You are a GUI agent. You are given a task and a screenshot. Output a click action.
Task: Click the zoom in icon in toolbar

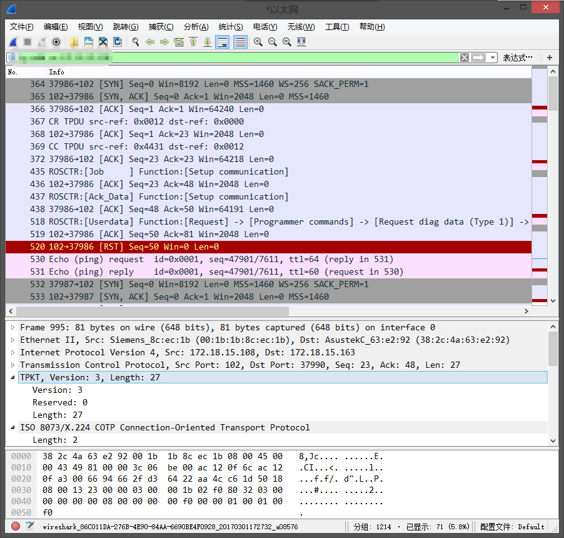(258, 42)
